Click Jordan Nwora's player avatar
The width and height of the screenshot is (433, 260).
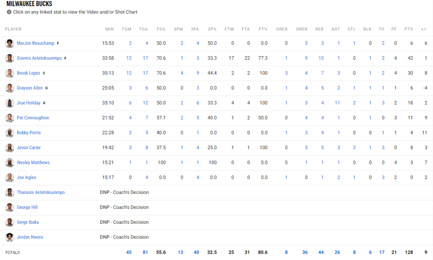click(9, 237)
